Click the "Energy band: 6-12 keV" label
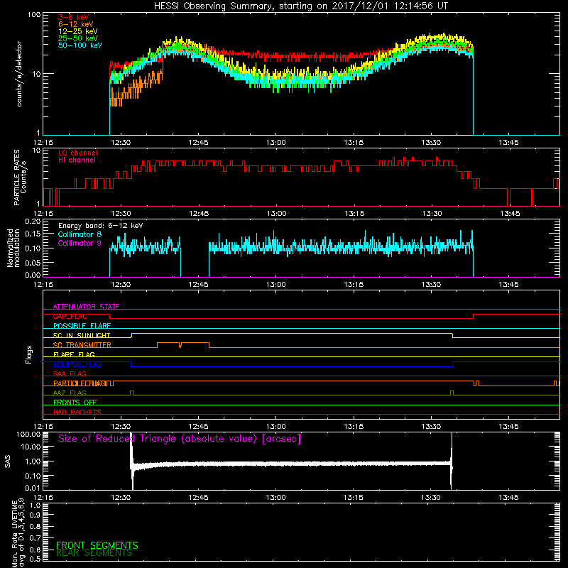This screenshot has height=568, width=568. tap(101, 226)
